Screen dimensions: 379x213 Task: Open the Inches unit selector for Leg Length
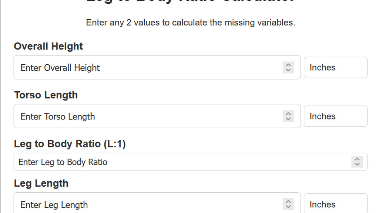click(335, 204)
